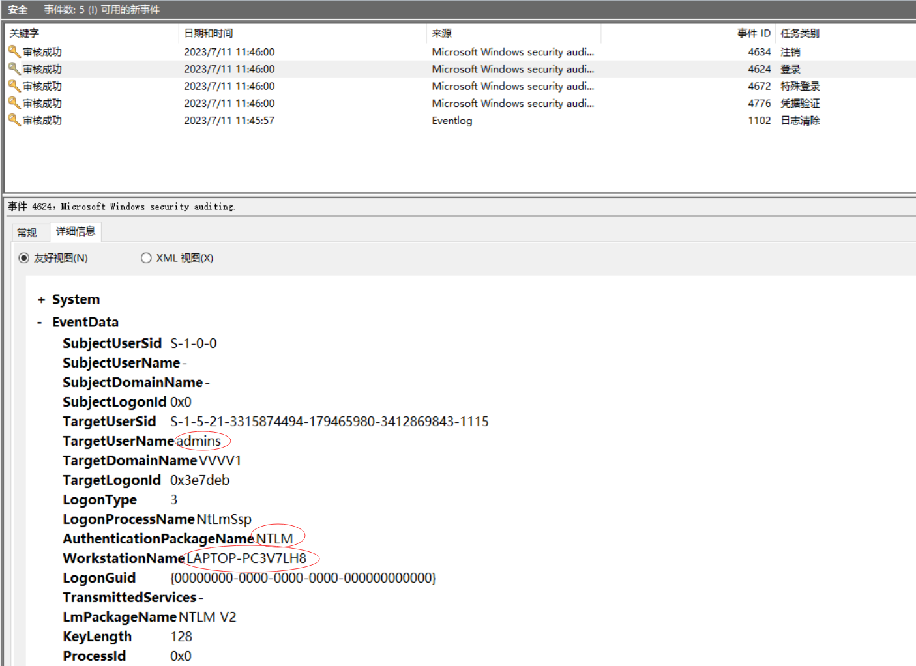Expand the System node

coord(41,300)
